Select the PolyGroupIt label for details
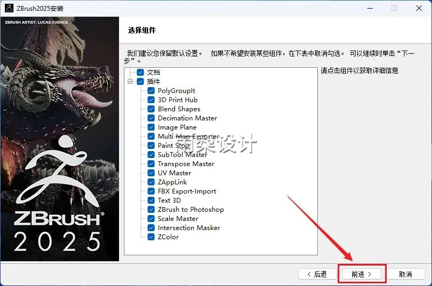This screenshot has width=432, height=286. [176, 91]
